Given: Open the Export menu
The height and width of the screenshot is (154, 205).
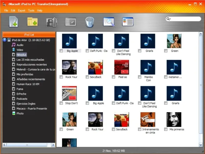Looking at the screenshot, I should click(22, 11).
